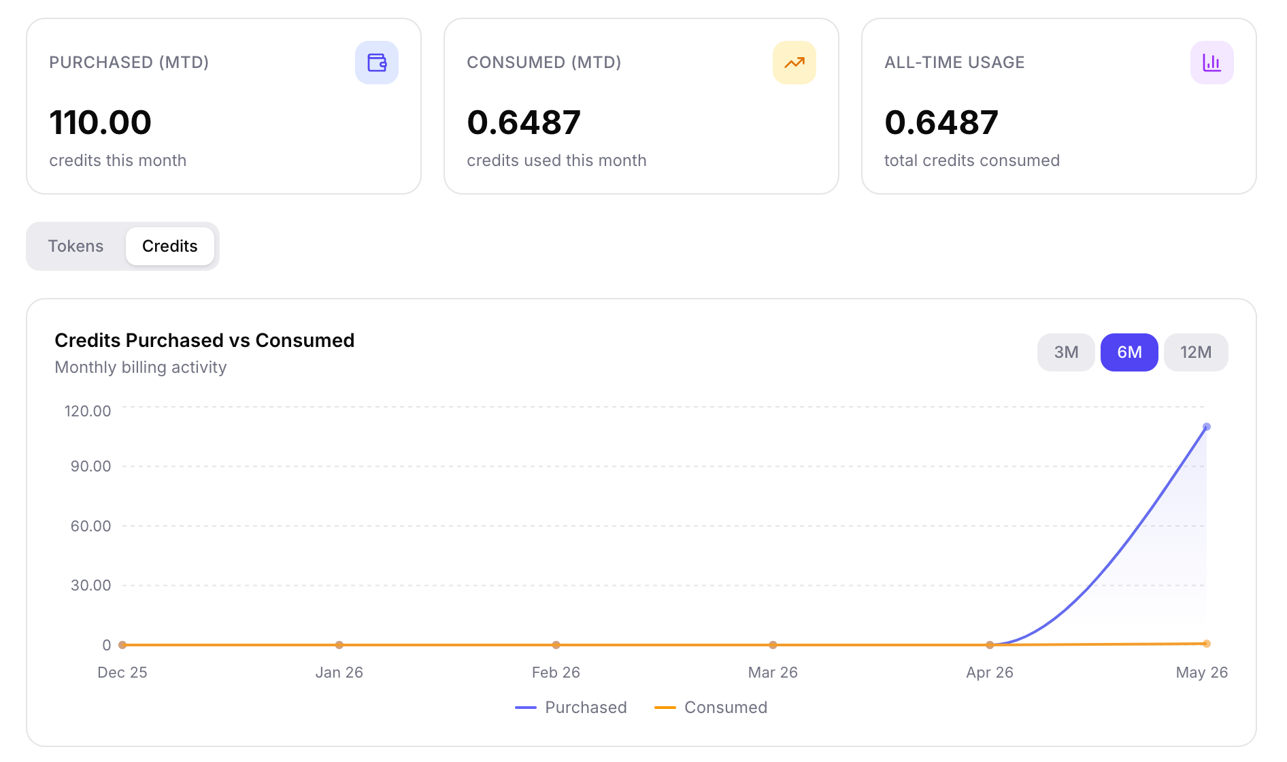Click the bar chart icon on All-Time Usage card
1287x762 pixels.
coord(1212,63)
